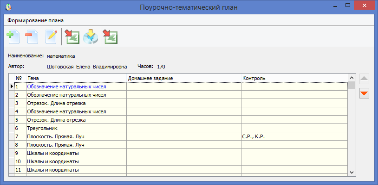Click the homework cell in row 1
The width and height of the screenshot is (378, 185).
183,86
